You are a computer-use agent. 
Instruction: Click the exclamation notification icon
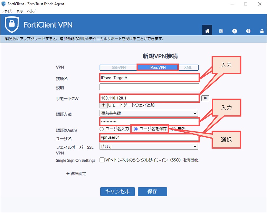pos(234,31)
